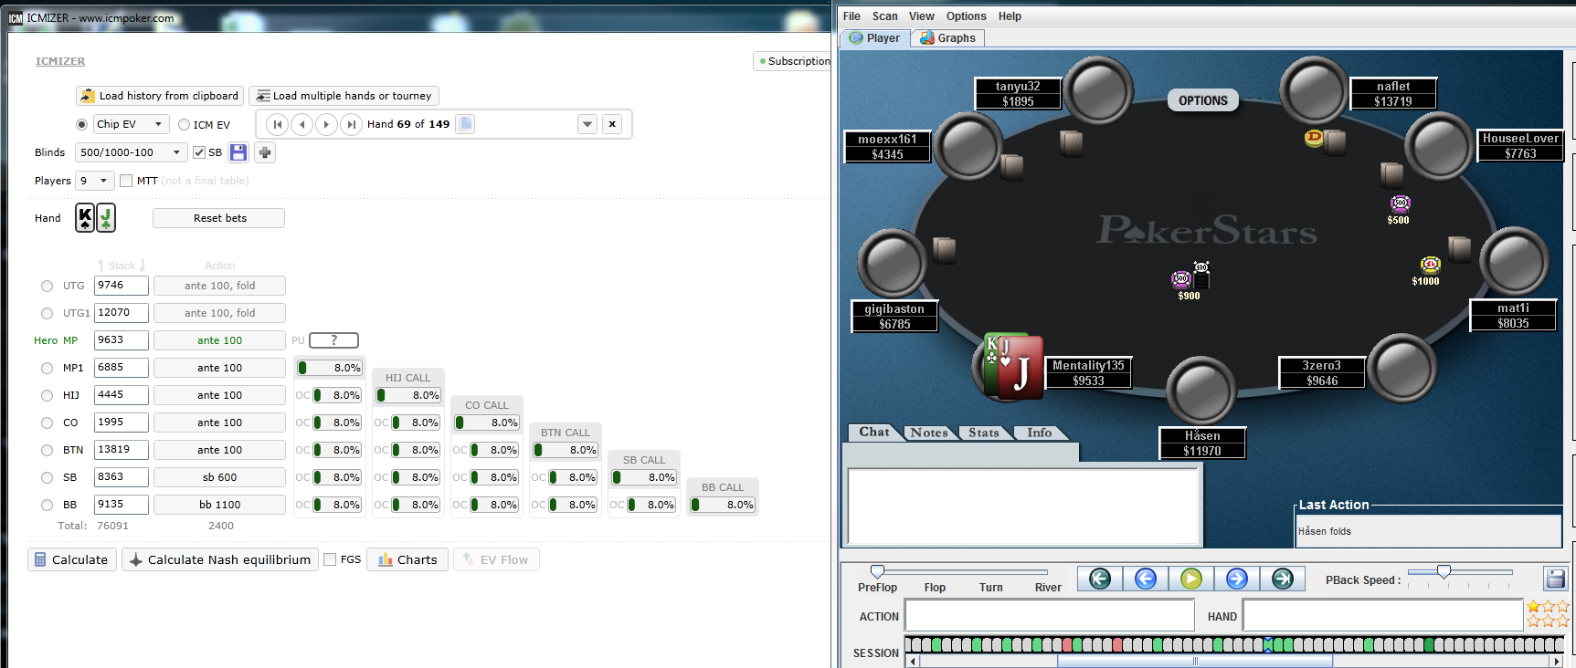Click the Calculate button
1576x668 pixels.
click(x=71, y=559)
